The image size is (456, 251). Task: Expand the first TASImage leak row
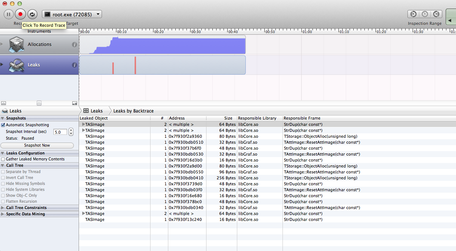[83, 124]
